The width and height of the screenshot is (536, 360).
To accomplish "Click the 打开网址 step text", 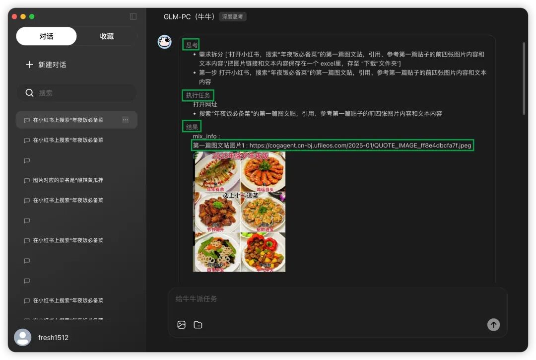I will pos(205,104).
